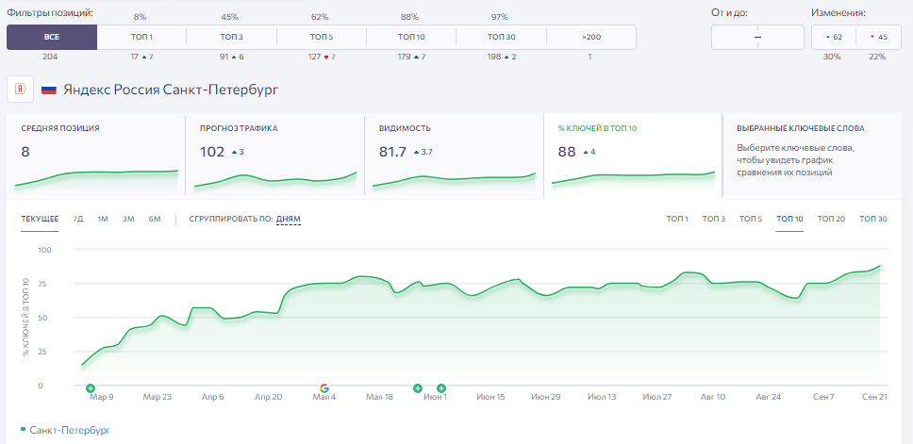The image size is (913, 444).
Task: Toggle Санкт-Петербург legend series dot
Action: point(23,429)
